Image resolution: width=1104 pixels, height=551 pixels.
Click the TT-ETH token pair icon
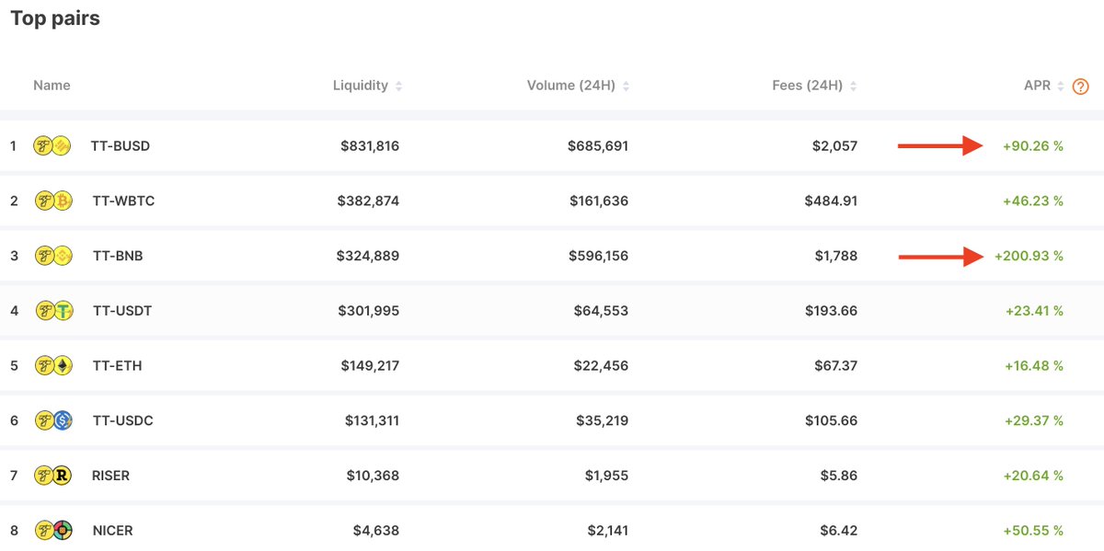[53, 366]
